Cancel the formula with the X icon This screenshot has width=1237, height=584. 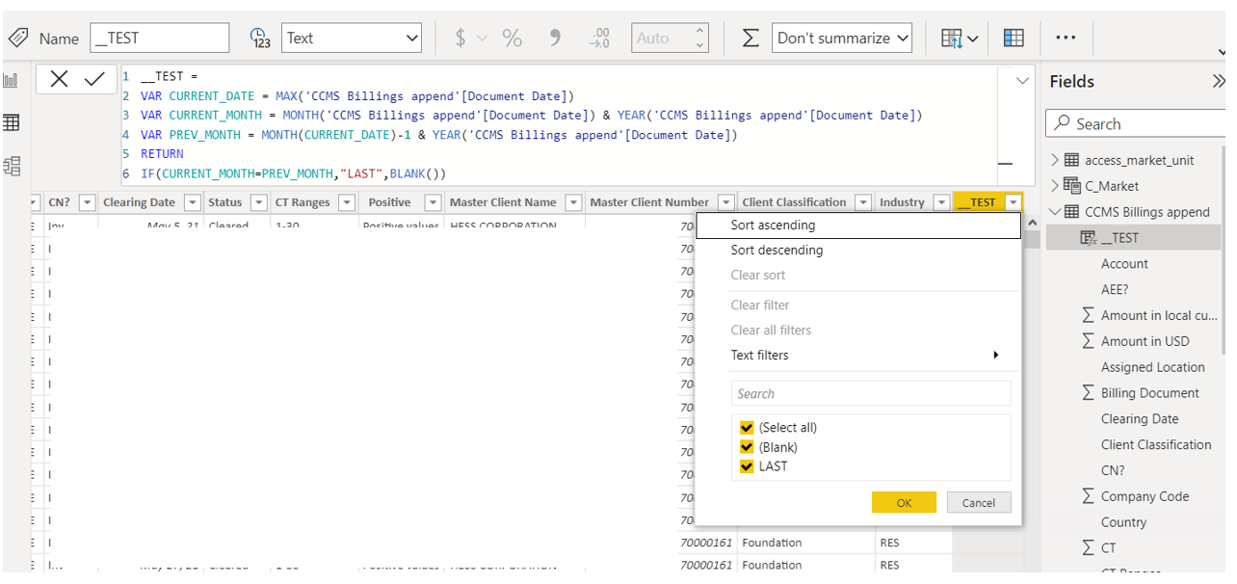tap(59, 80)
